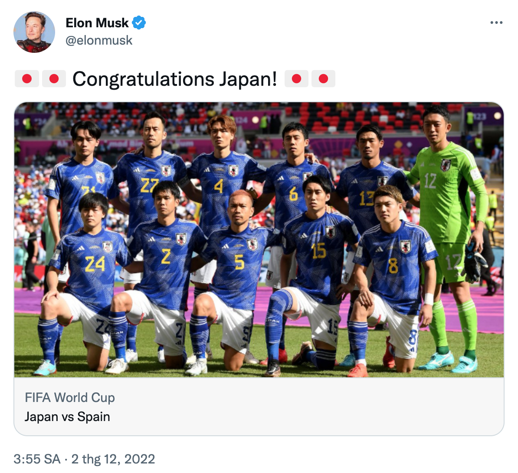This screenshot has height=473, width=518.
Task: Click the 'FIFA World Cup' card title
Action: point(70,397)
